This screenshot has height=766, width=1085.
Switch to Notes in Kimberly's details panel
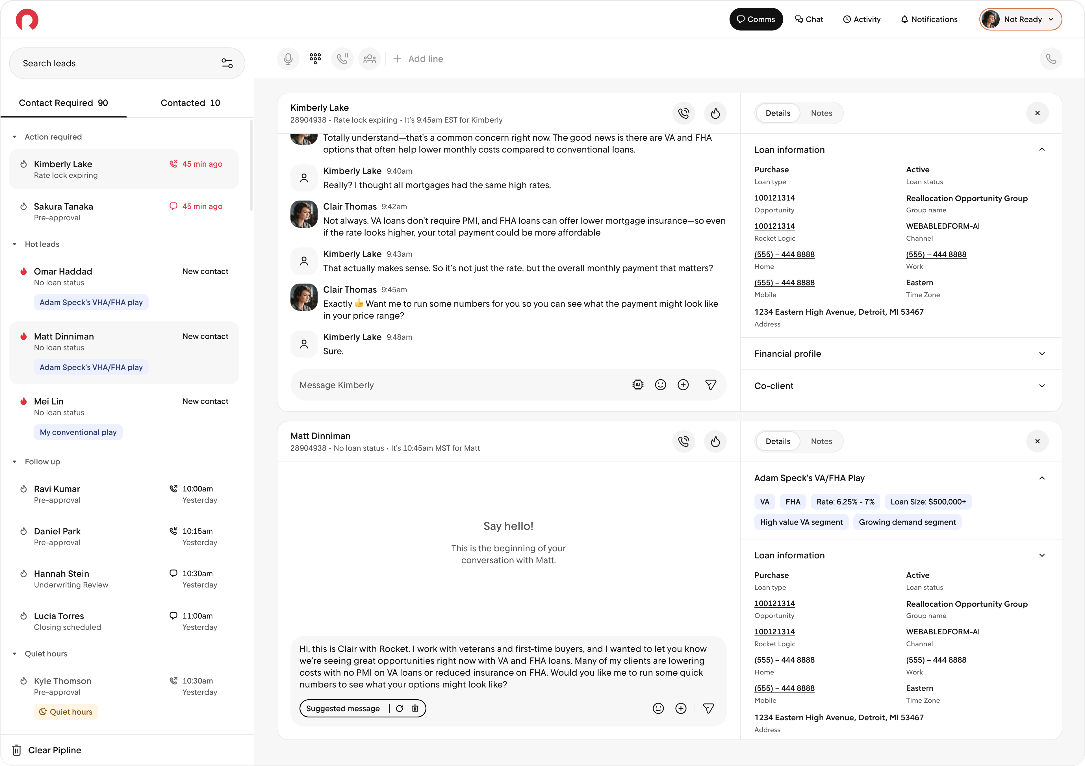[821, 113]
